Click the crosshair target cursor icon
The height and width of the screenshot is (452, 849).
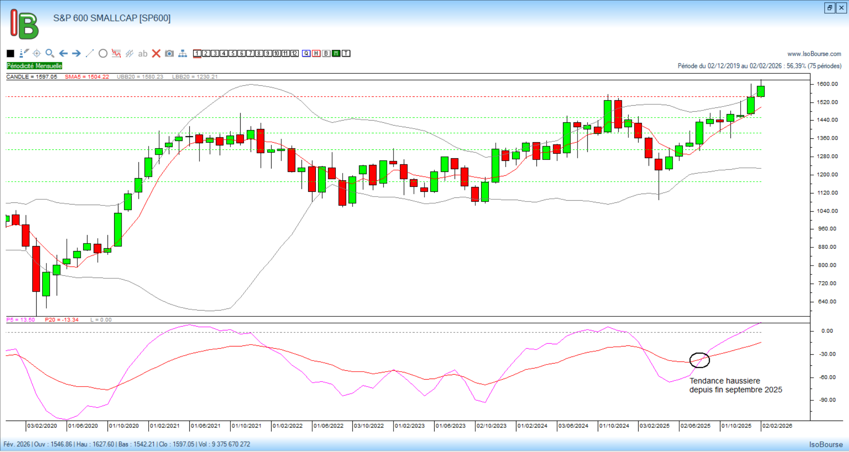(x=37, y=53)
